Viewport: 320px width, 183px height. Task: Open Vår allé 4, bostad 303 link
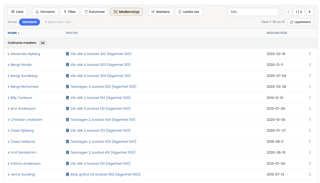(x=100, y=65)
